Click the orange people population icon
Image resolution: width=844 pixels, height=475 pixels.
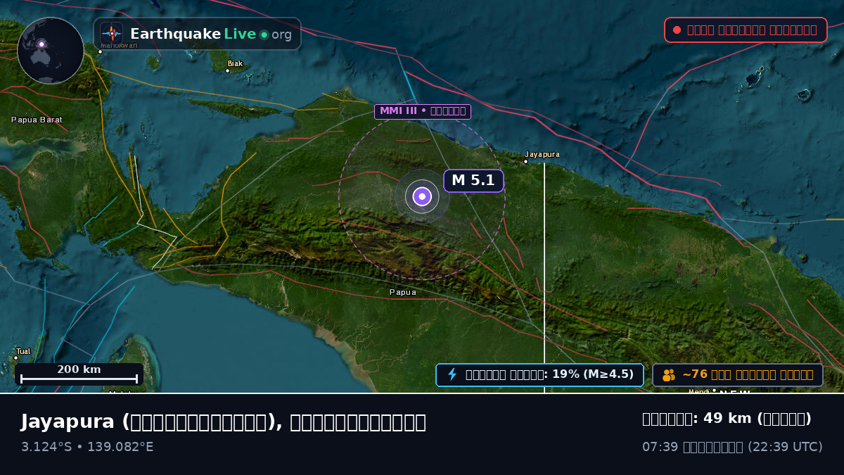pos(669,375)
